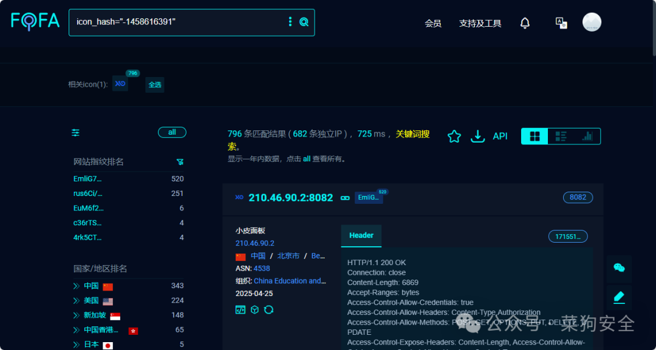
Task: Bookmark this query with the star icon
Action: pyautogui.click(x=454, y=136)
